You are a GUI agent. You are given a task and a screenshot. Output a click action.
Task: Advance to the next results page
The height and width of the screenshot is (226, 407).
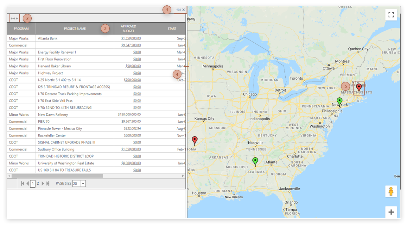[x=43, y=183]
